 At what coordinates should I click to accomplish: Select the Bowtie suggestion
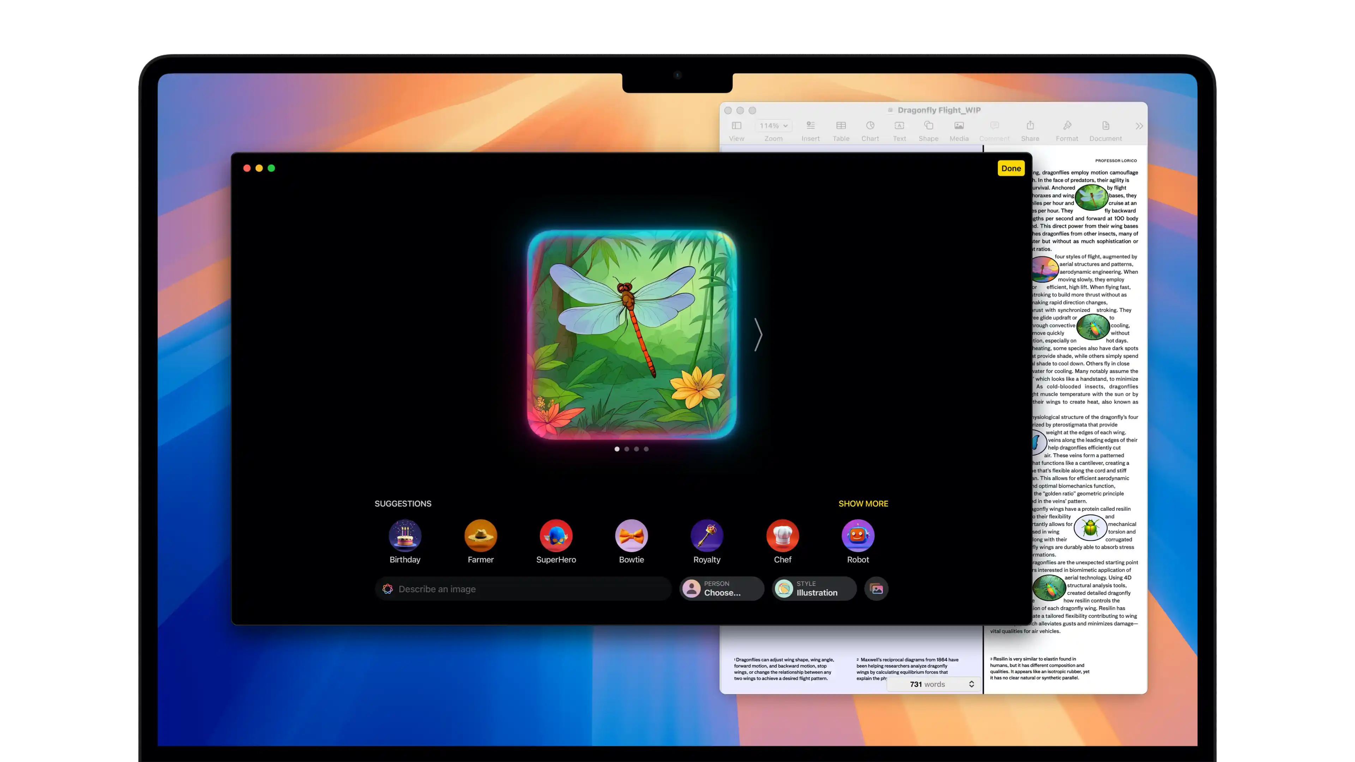tap(631, 536)
